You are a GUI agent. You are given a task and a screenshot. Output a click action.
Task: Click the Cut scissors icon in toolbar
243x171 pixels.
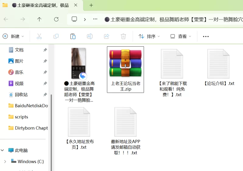click(39, 36)
